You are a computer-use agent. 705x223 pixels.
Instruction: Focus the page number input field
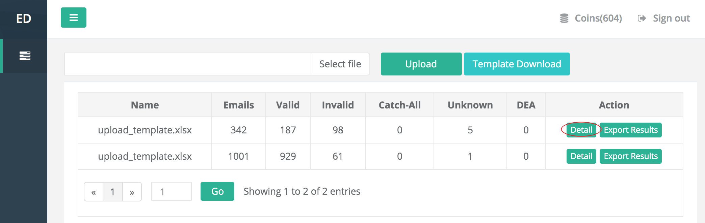pos(172,192)
